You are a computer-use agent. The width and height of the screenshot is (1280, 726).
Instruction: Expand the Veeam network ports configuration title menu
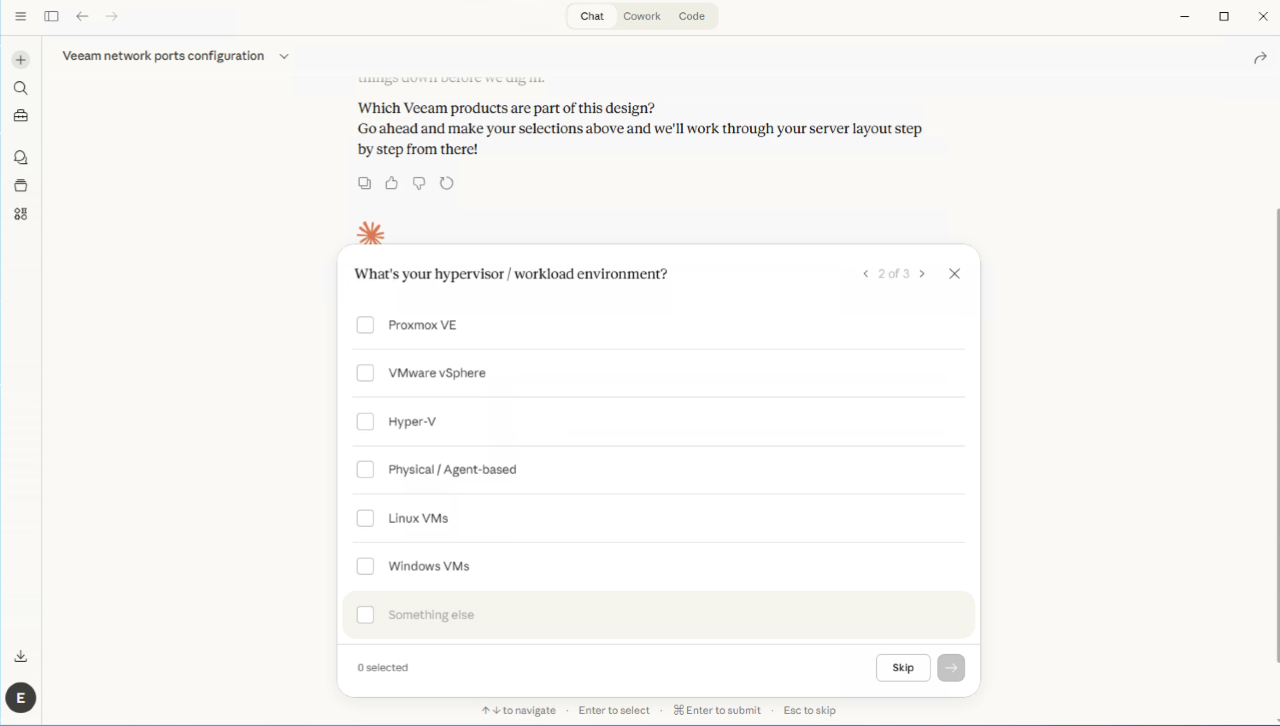[284, 56]
